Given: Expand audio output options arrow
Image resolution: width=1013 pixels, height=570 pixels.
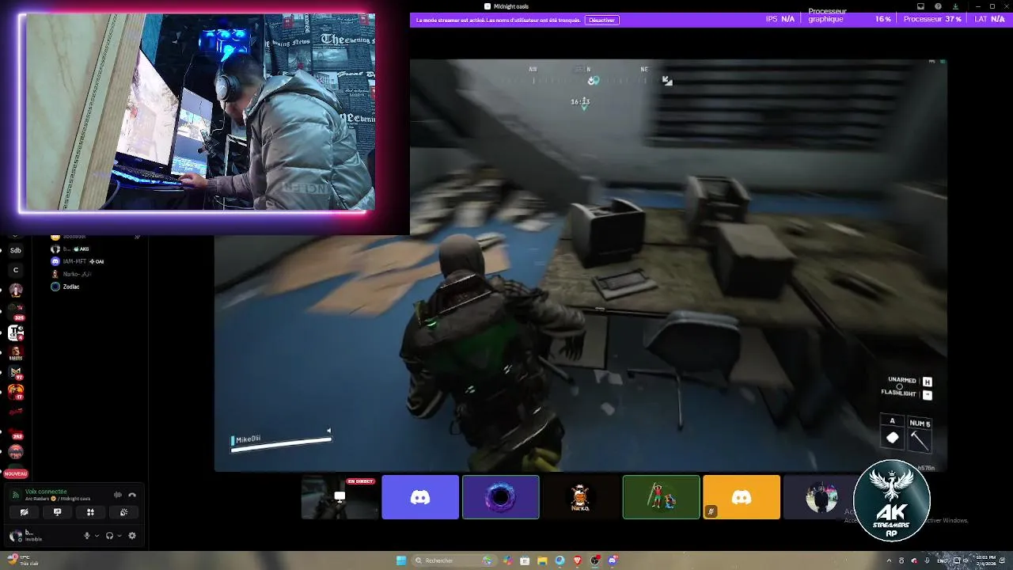Looking at the screenshot, I should (x=120, y=536).
